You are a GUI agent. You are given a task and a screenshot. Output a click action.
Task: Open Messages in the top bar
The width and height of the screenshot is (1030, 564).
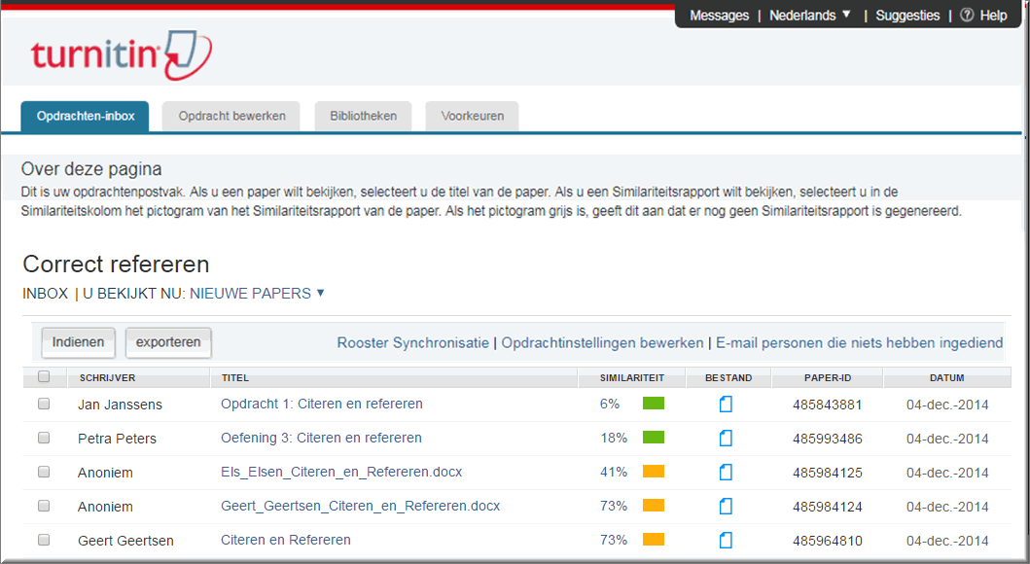(720, 16)
